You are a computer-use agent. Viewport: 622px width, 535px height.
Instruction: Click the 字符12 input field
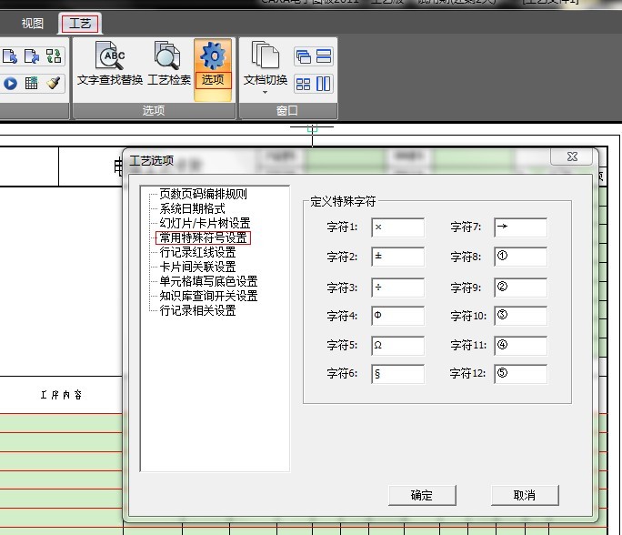coord(520,374)
